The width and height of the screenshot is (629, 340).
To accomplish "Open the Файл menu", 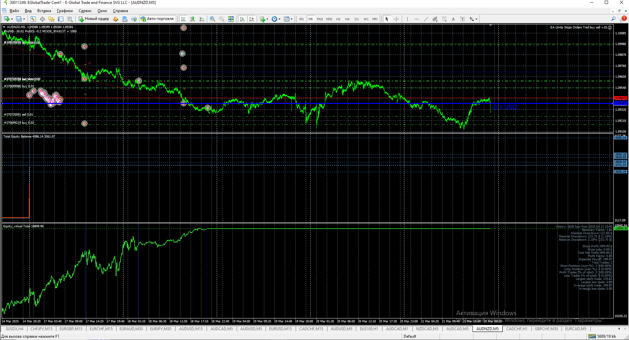I will click(x=14, y=11).
